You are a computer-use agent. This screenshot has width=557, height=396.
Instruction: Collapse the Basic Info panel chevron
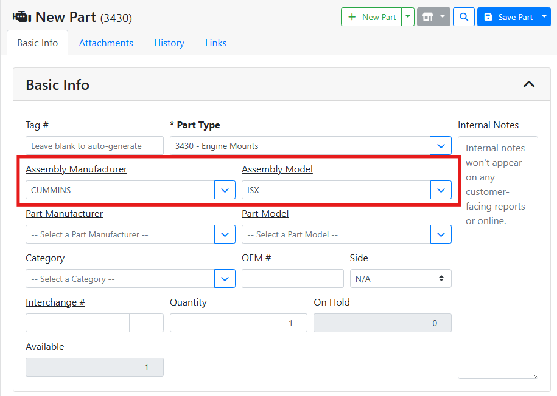tap(528, 84)
